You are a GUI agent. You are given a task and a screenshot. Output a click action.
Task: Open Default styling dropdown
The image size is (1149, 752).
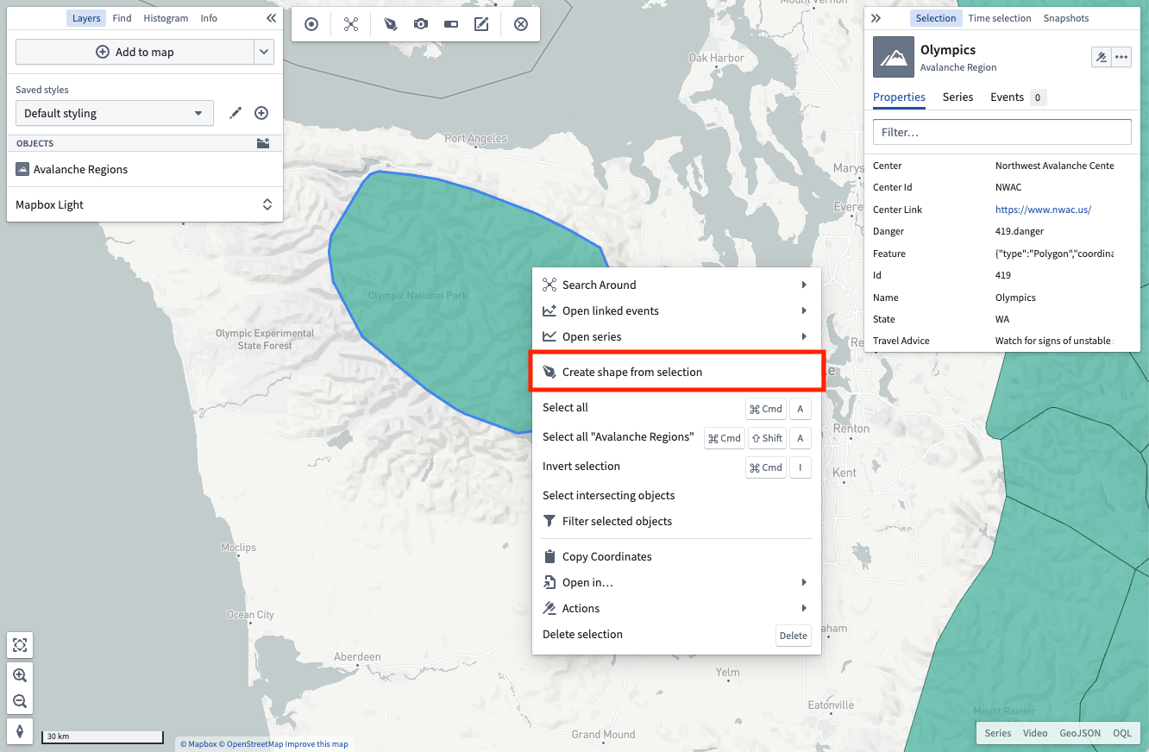115,113
